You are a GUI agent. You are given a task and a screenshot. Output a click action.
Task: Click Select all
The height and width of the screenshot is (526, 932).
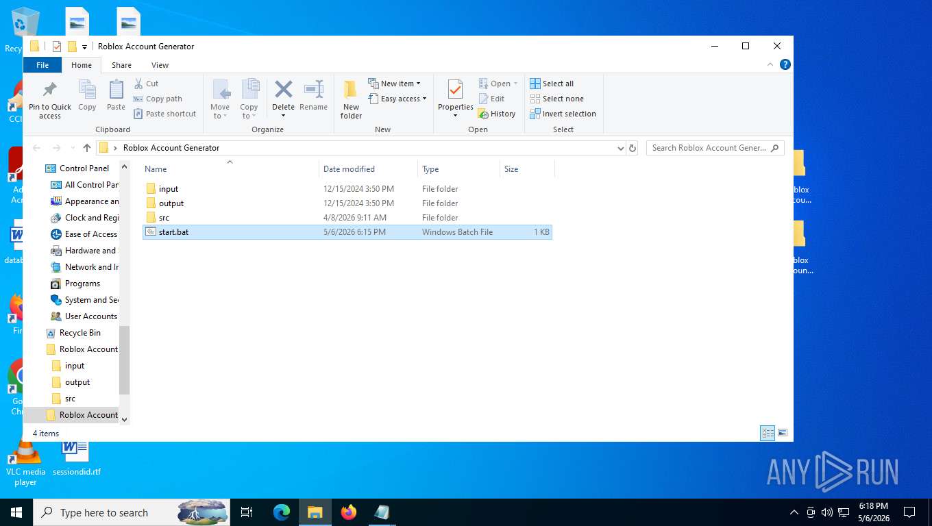[x=552, y=84]
